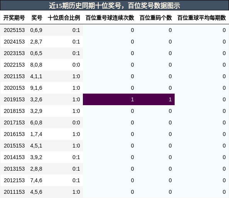Select winning number 4,5,1
This screenshot has height=198, width=229.
click(x=36, y=146)
